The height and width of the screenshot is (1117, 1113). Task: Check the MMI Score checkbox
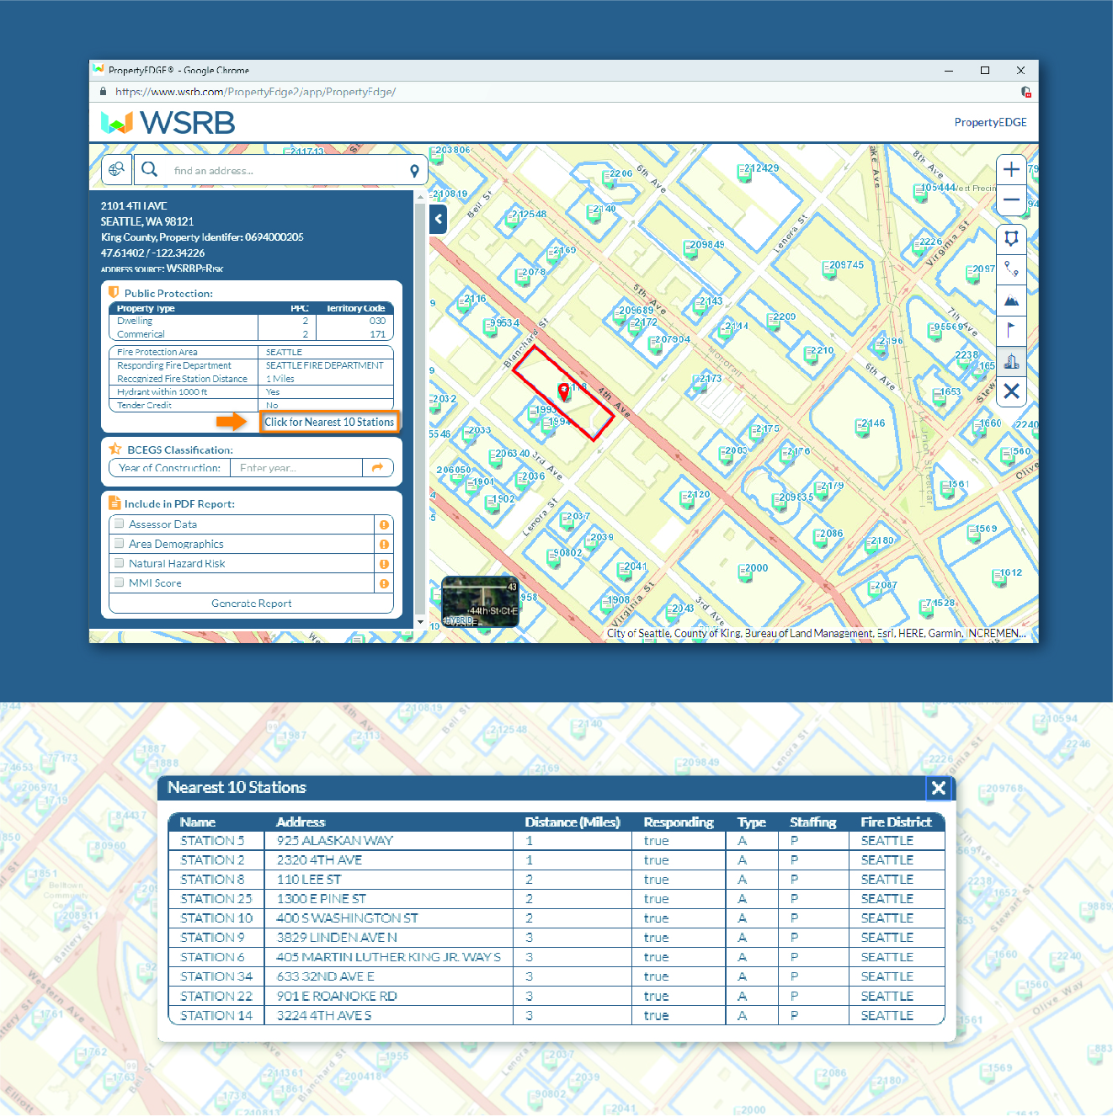pyautogui.click(x=120, y=582)
